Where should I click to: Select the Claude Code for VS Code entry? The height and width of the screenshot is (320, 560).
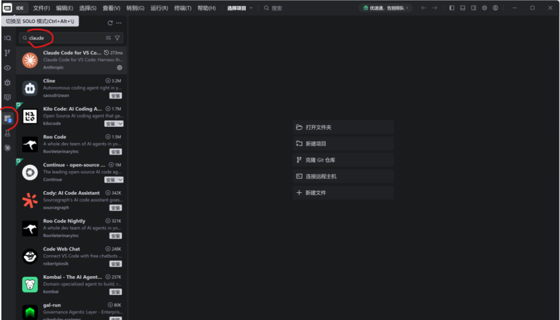point(72,60)
